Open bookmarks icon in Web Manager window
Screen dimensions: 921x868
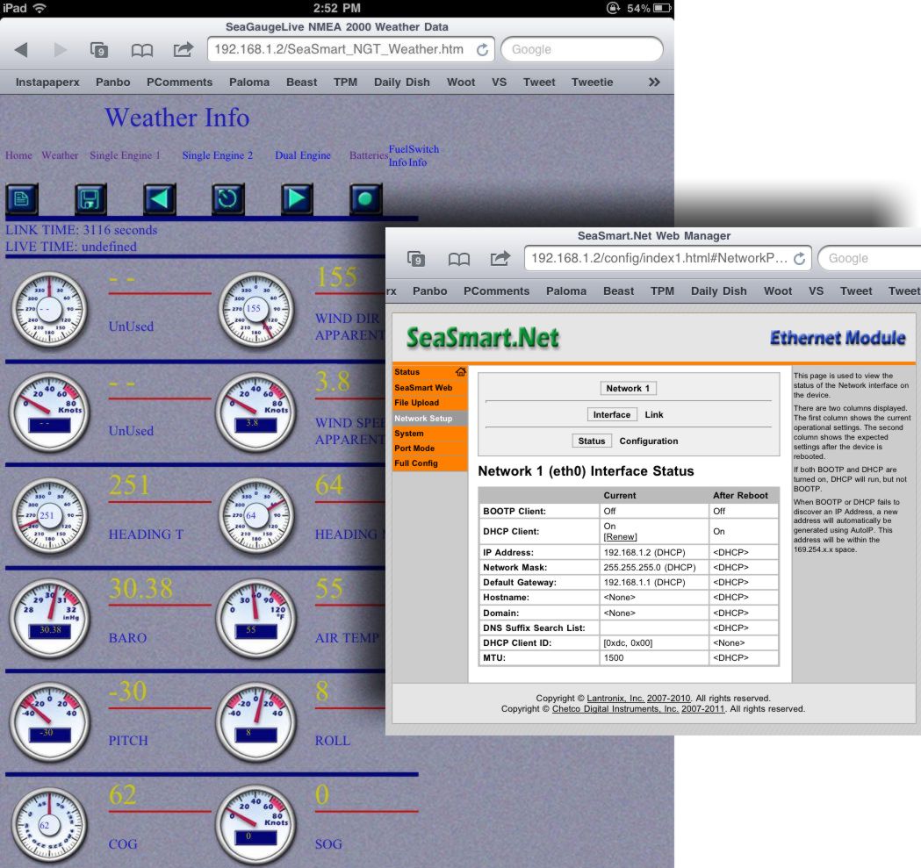click(x=458, y=258)
